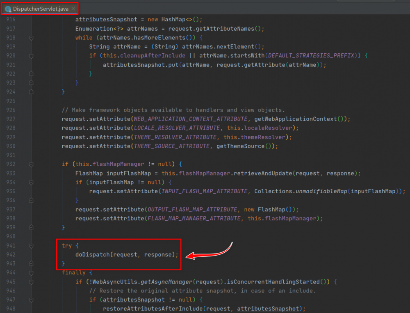Collapse the finally block at line 944
This screenshot has height=313, width=410.
click(x=31, y=273)
